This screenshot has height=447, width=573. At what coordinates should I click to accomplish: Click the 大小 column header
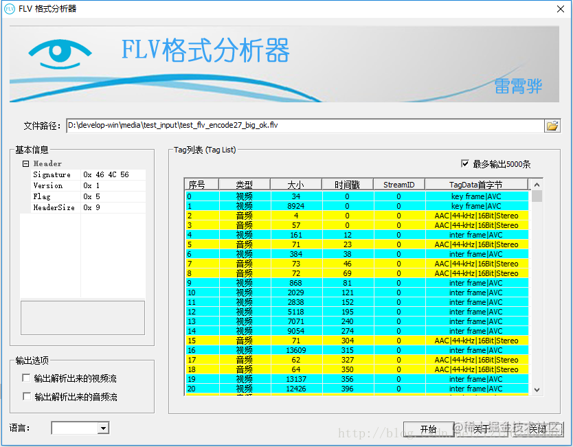tap(296, 183)
